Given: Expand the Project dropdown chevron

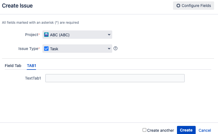Looking at the screenshot, I should click(x=109, y=35).
